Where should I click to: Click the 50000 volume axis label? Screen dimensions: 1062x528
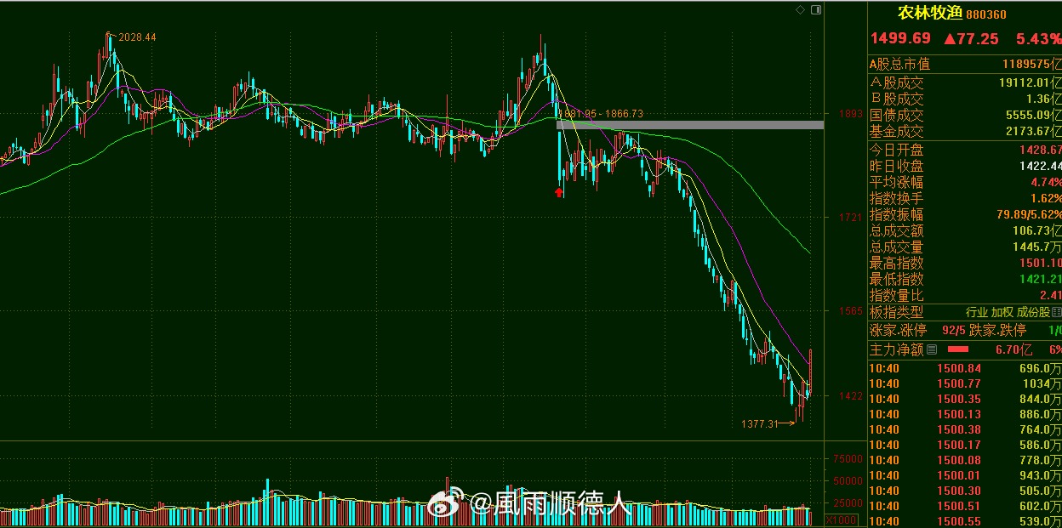tap(848, 480)
